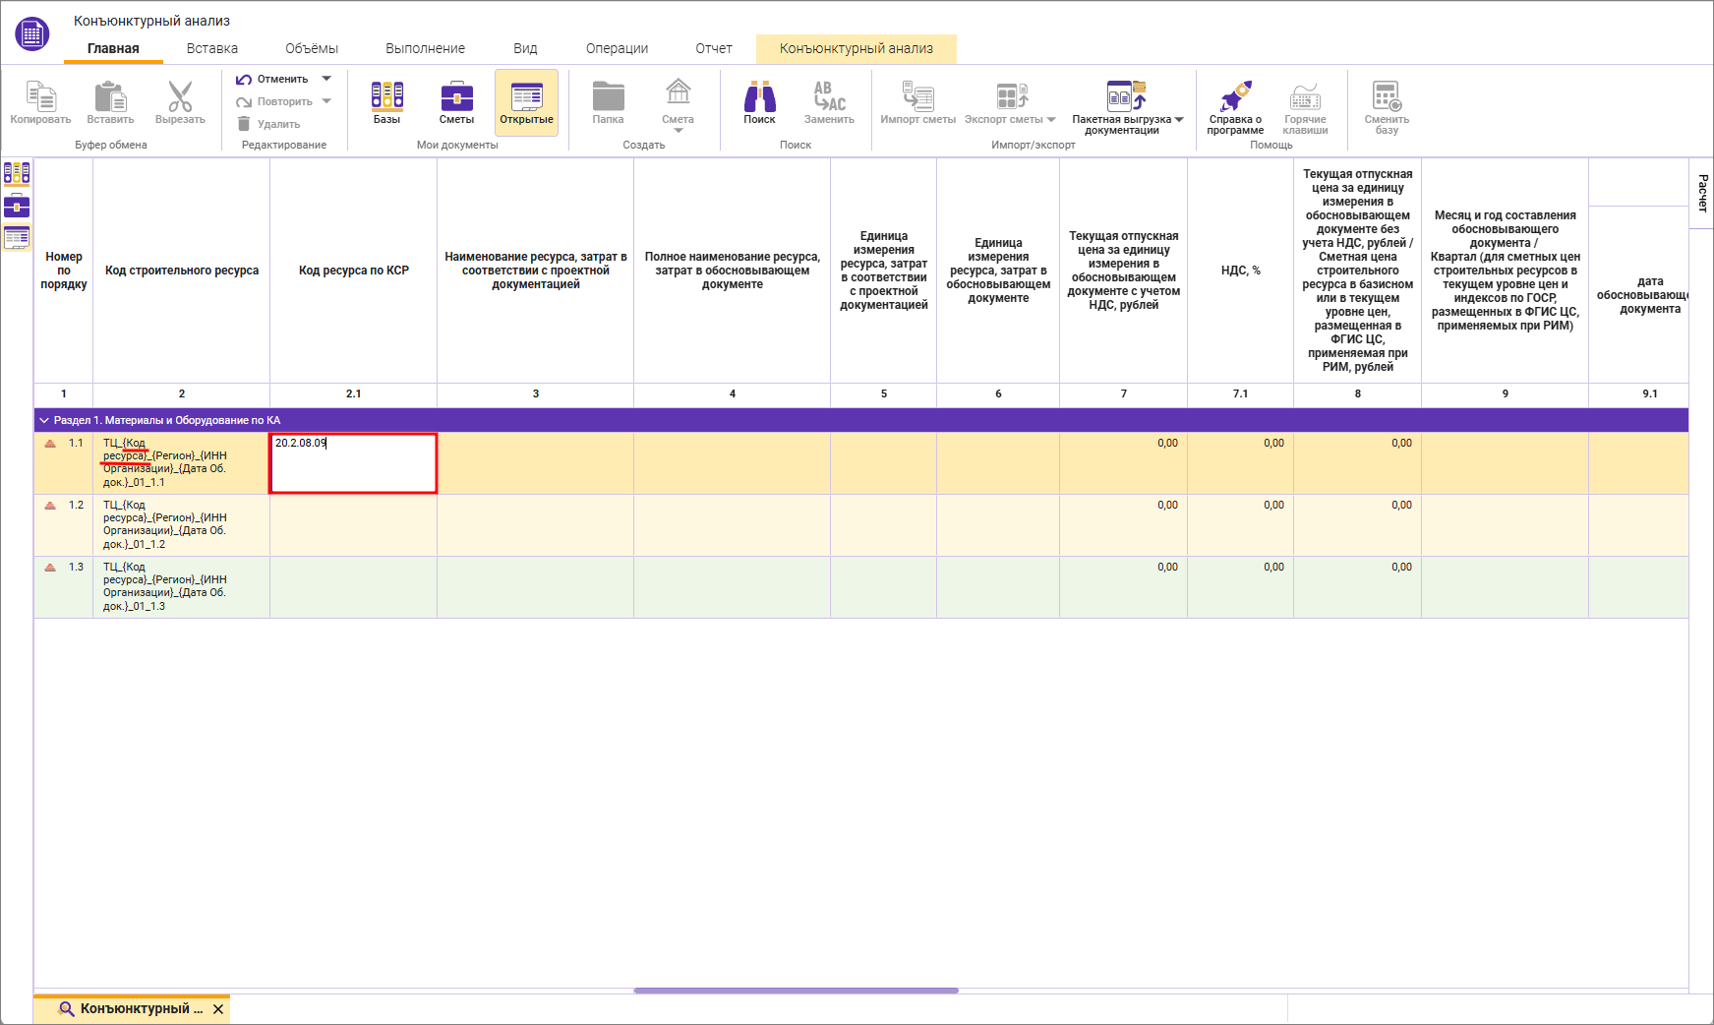Expand the Пакетная выгрузка dropdown arrow

click(1179, 120)
